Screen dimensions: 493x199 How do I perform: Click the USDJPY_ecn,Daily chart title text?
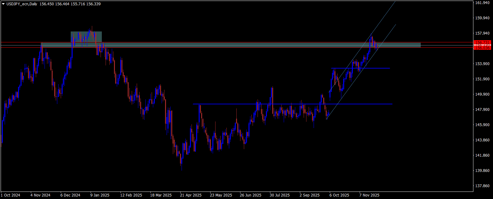tap(21, 4)
